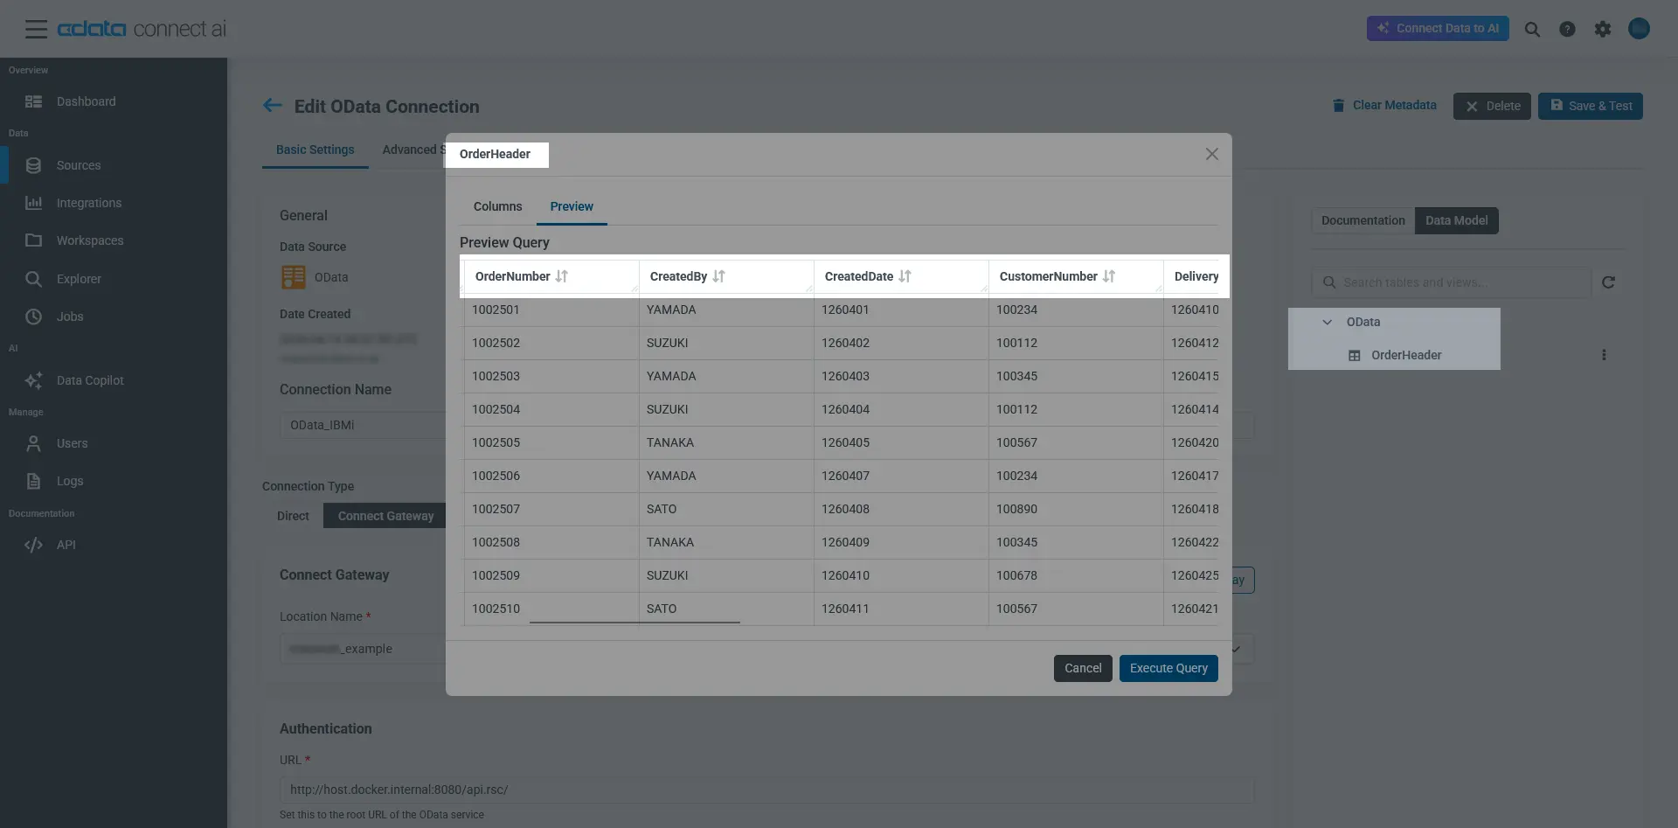Refresh the tables list in Data Model

1609,282
